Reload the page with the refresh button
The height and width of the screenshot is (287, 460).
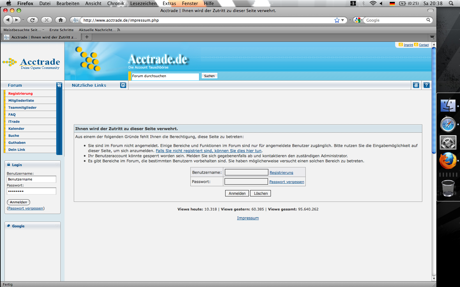click(x=32, y=20)
